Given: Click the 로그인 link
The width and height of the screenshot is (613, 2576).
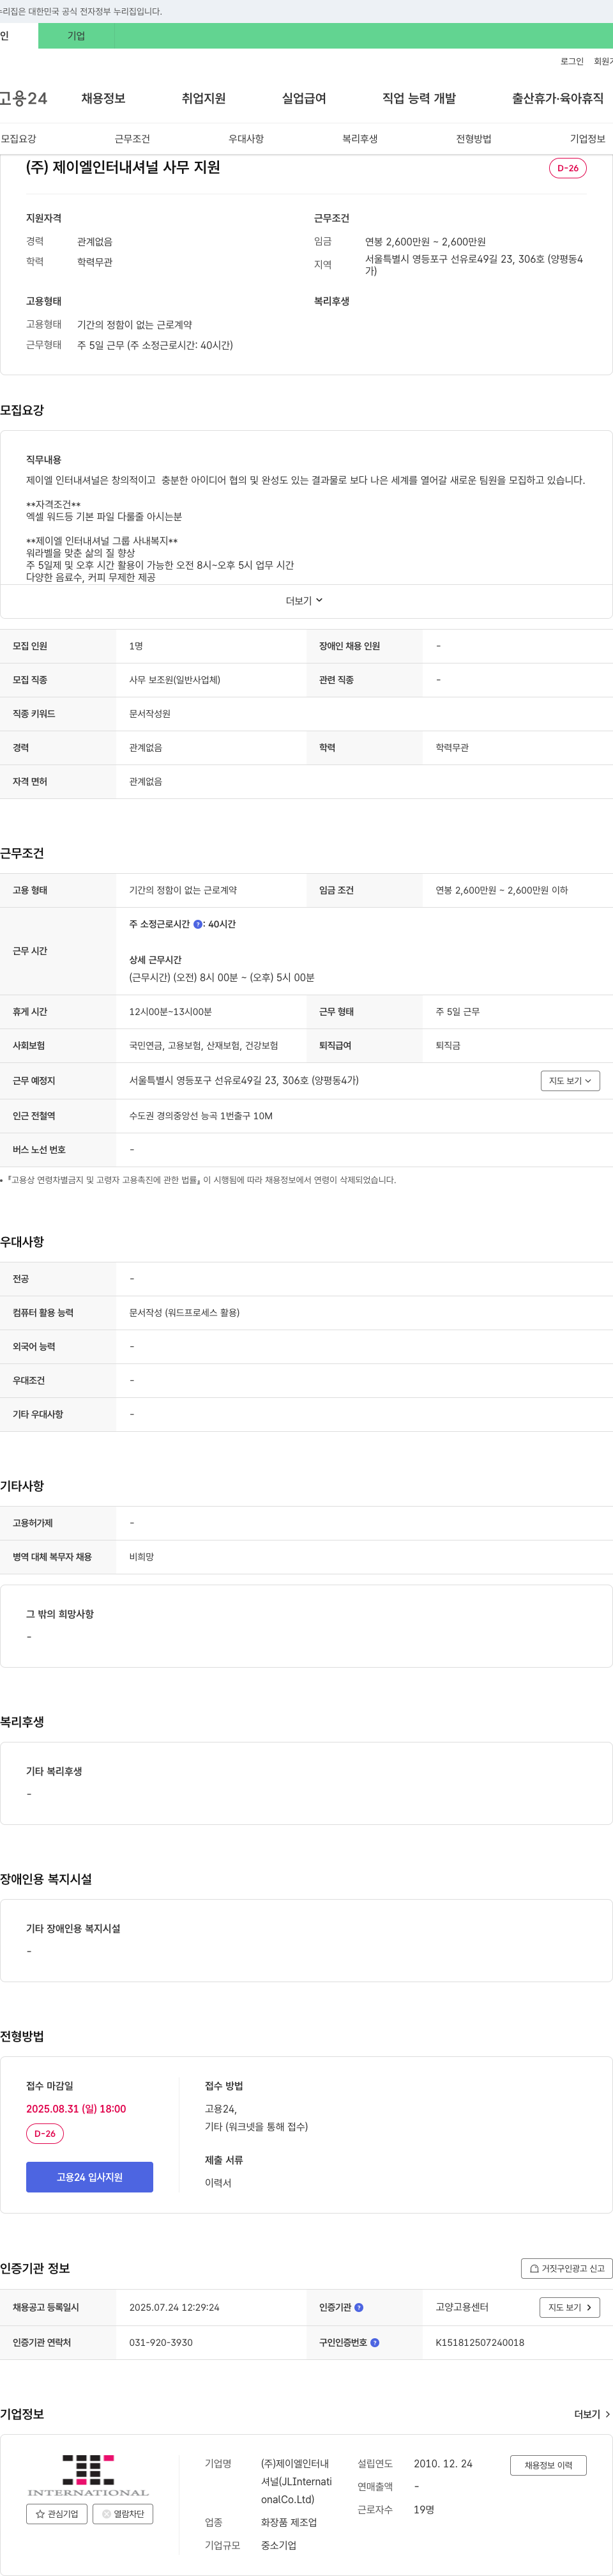Looking at the screenshot, I should pos(572,61).
